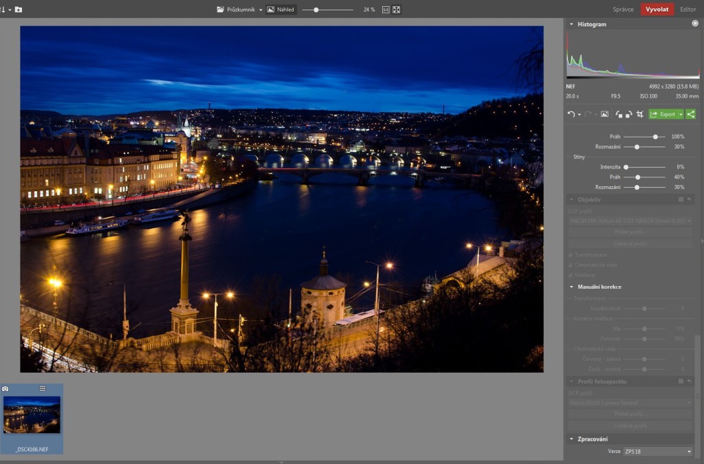Click the crop tool icon
704x464 pixels.
tap(639, 114)
